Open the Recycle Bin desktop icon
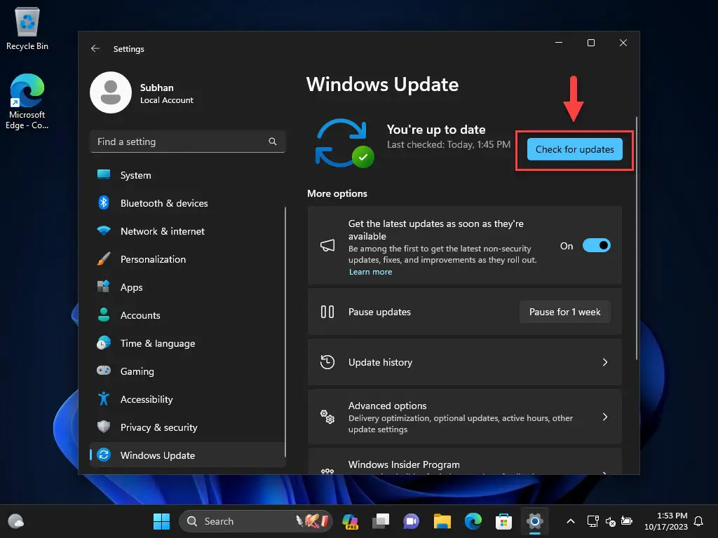The height and width of the screenshot is (538, 718). click(27, 29)
